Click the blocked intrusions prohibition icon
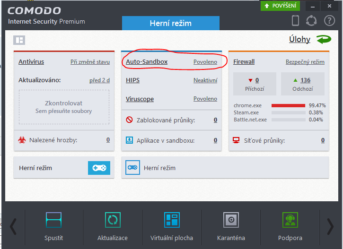The image size is (343, 249). click(x=129, y=120)
